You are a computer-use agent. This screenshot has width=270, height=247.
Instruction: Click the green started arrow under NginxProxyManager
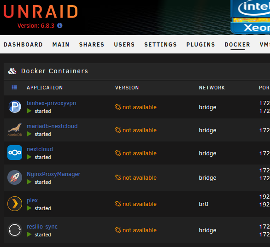pos(29,182)
